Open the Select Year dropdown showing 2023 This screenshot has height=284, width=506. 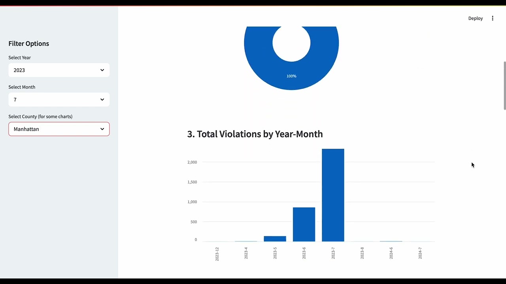pyautogui.click(x=59, y=70)
